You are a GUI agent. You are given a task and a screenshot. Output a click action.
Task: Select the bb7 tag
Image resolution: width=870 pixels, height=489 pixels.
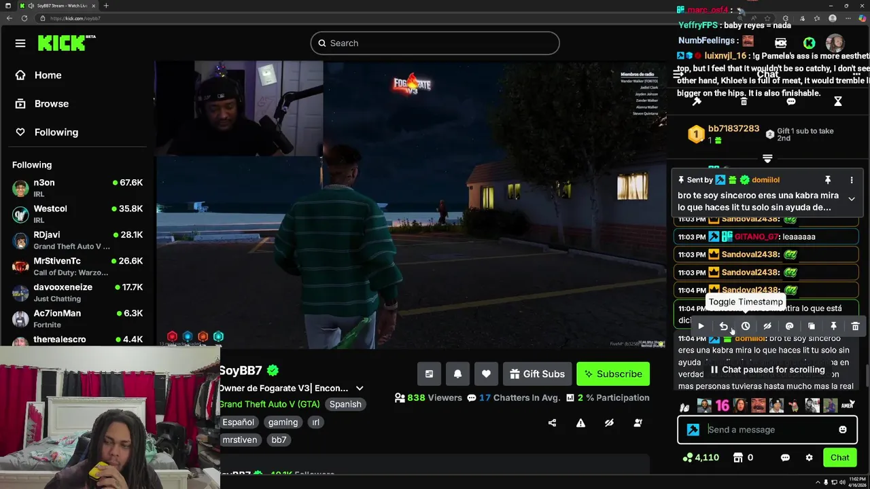tap(279, 440)
